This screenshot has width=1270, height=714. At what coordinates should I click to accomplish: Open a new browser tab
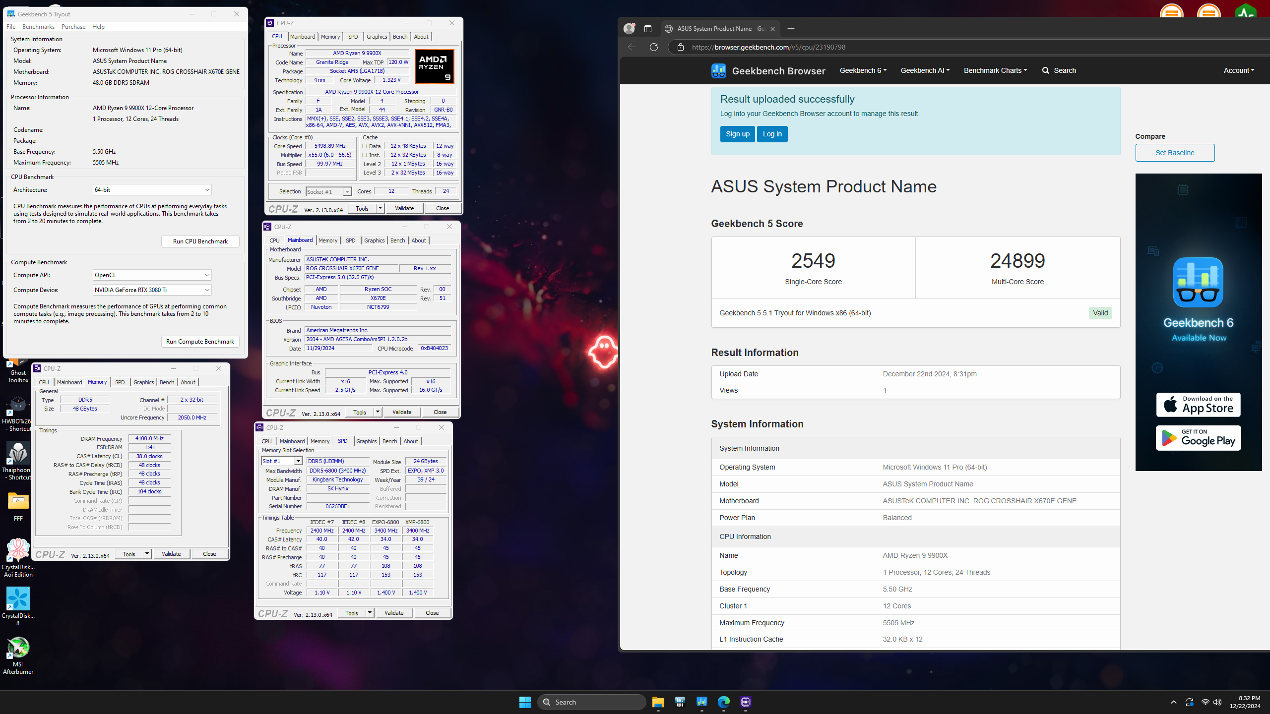(791, 29)
